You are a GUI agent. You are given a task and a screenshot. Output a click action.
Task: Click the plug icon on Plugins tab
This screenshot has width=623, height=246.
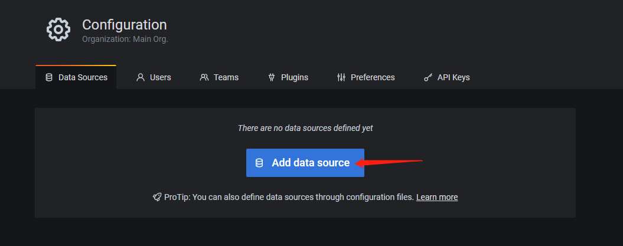[x=272, y=77]
